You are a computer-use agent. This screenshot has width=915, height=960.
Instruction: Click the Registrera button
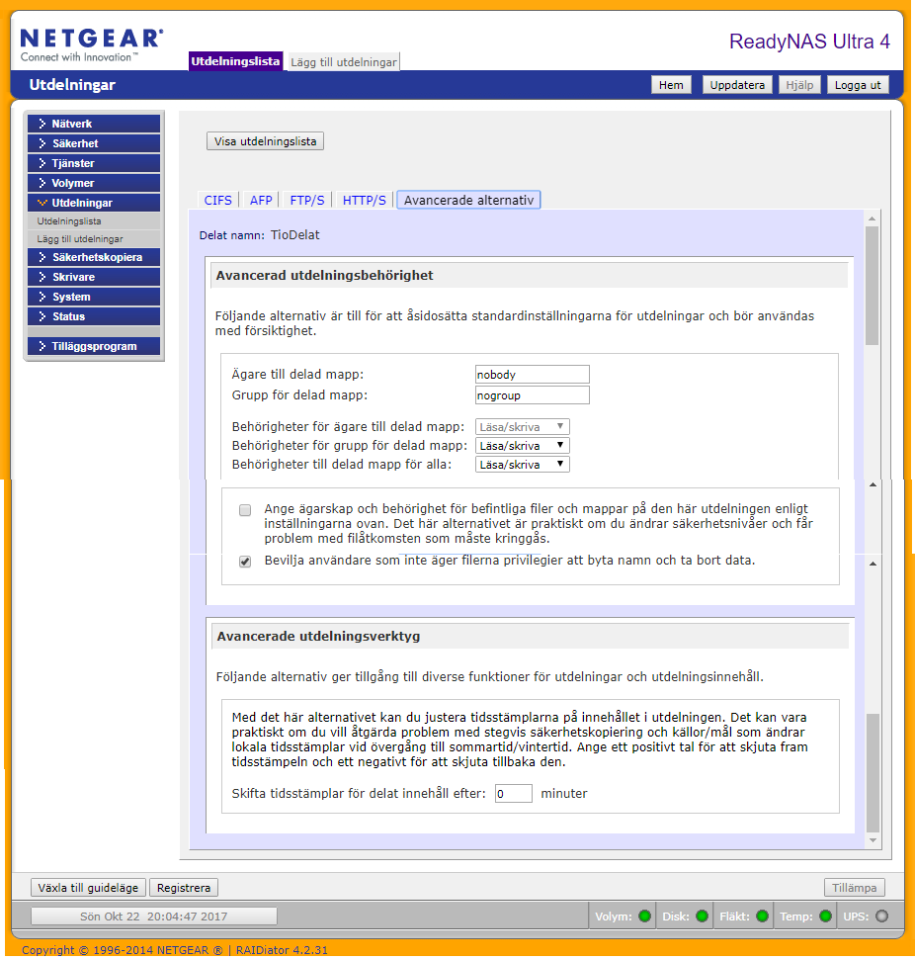[184, 888]
